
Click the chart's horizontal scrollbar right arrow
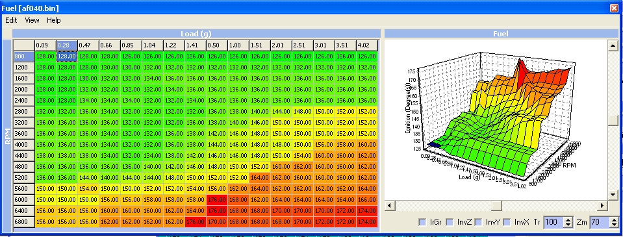603,205
